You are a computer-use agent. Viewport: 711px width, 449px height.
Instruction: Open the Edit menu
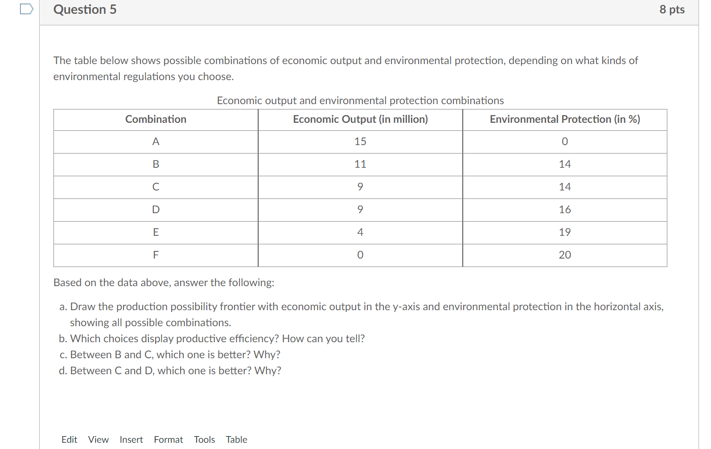click(x=69, y=439)
